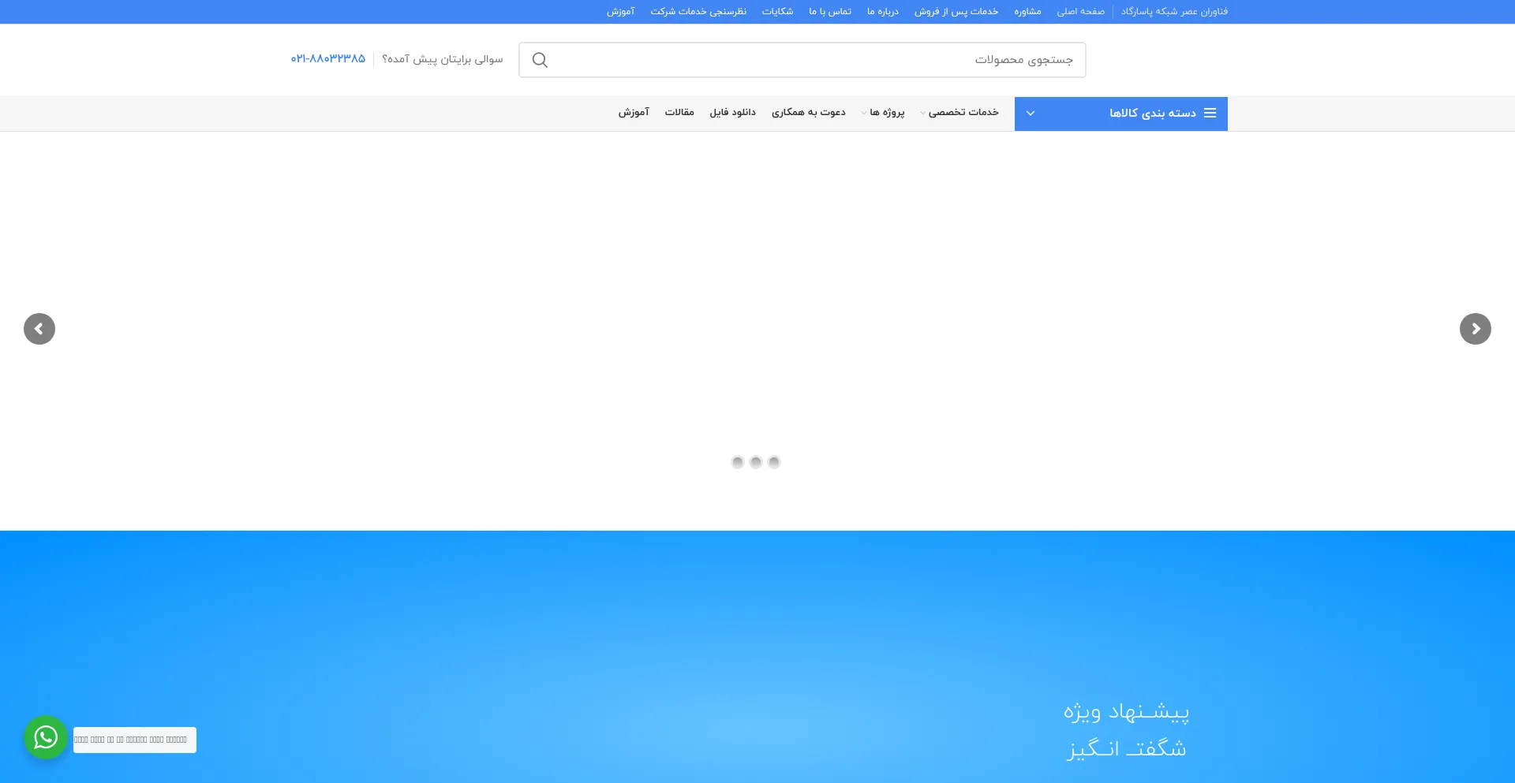Image resolution: width=1515 pixels, height=783 pixels.
Task: Expand دسته بندی کالاها chevron arrow
Action: coord(1030,114)
